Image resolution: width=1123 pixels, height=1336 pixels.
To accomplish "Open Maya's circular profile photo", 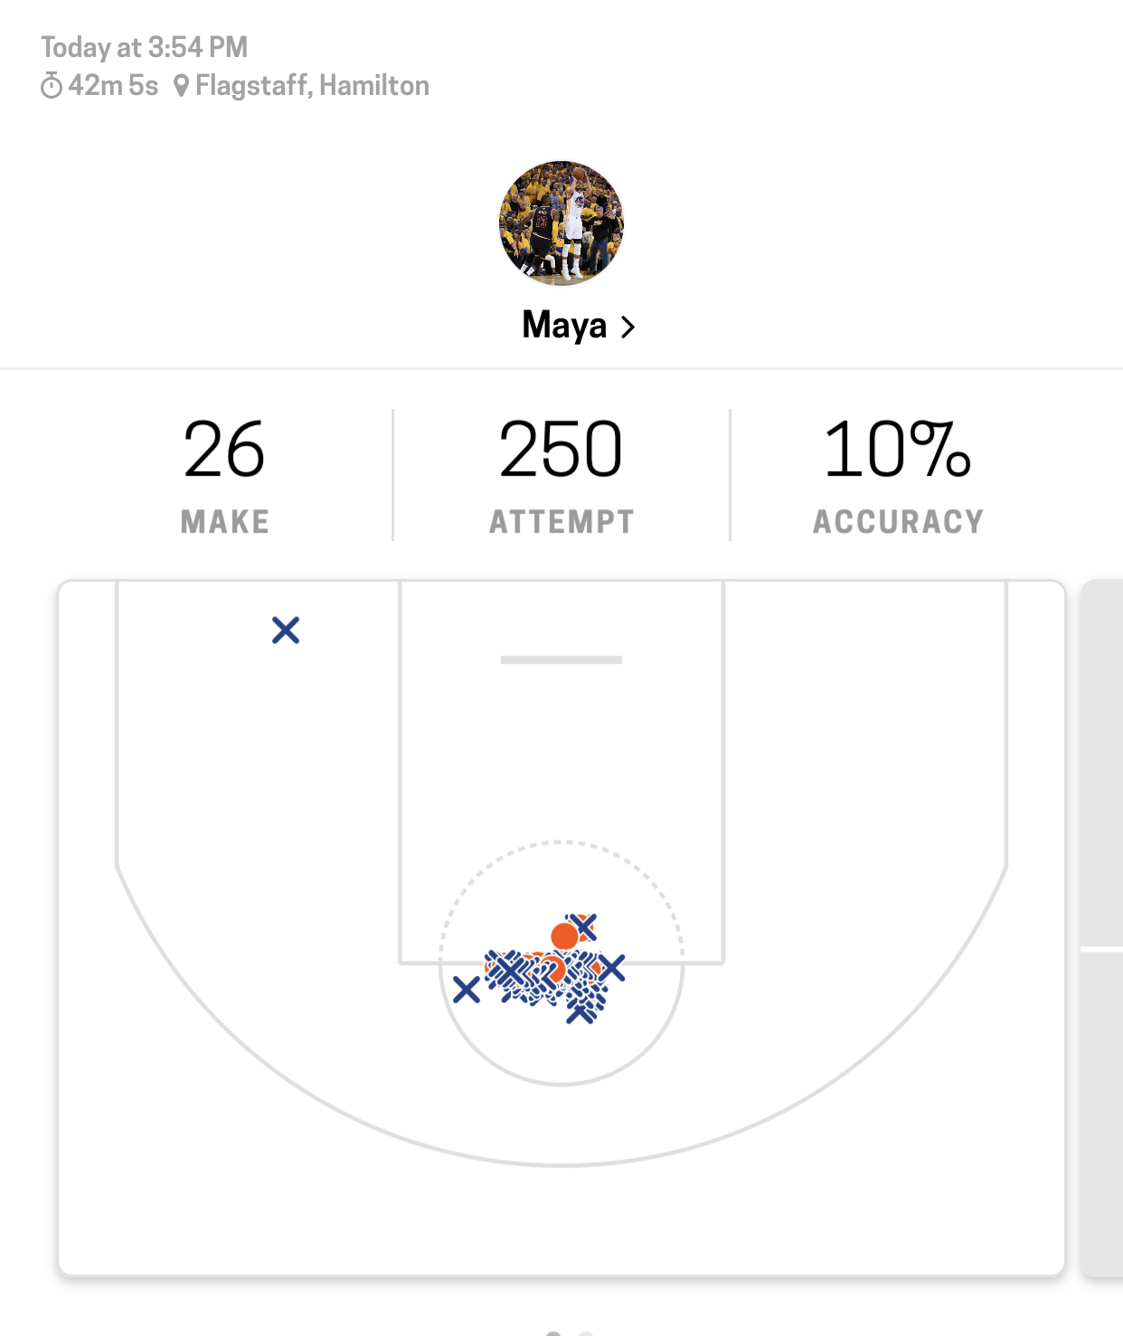I will point(561,223).
